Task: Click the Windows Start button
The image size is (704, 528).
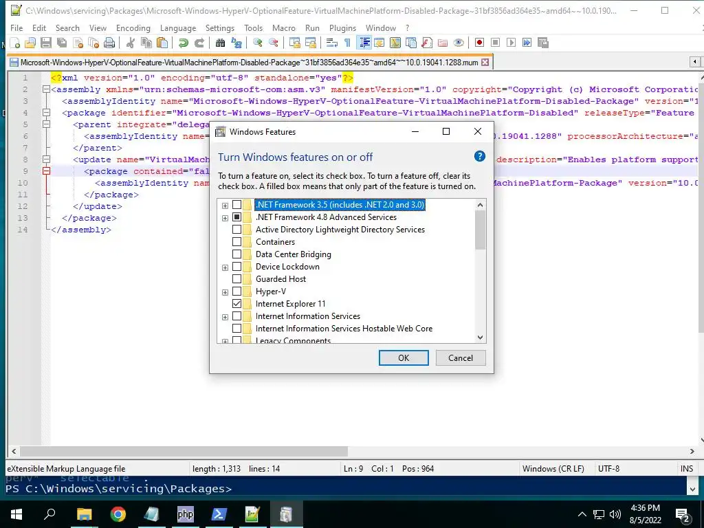Action: (x=16, y=514)
